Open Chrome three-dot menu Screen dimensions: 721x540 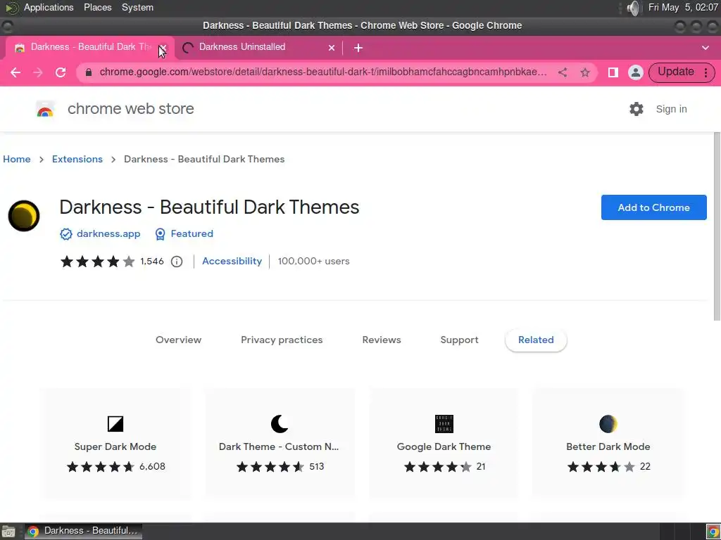coord(706,72)
